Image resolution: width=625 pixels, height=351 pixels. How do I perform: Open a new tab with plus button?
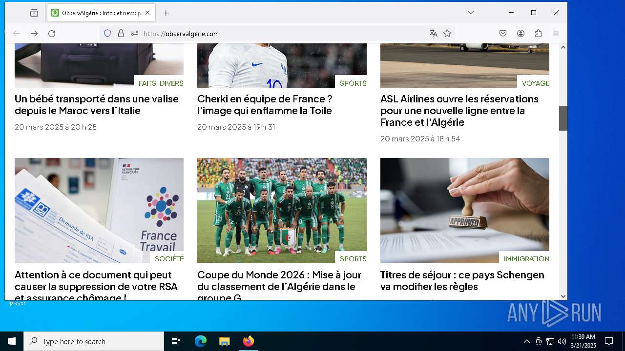[166, 13]
